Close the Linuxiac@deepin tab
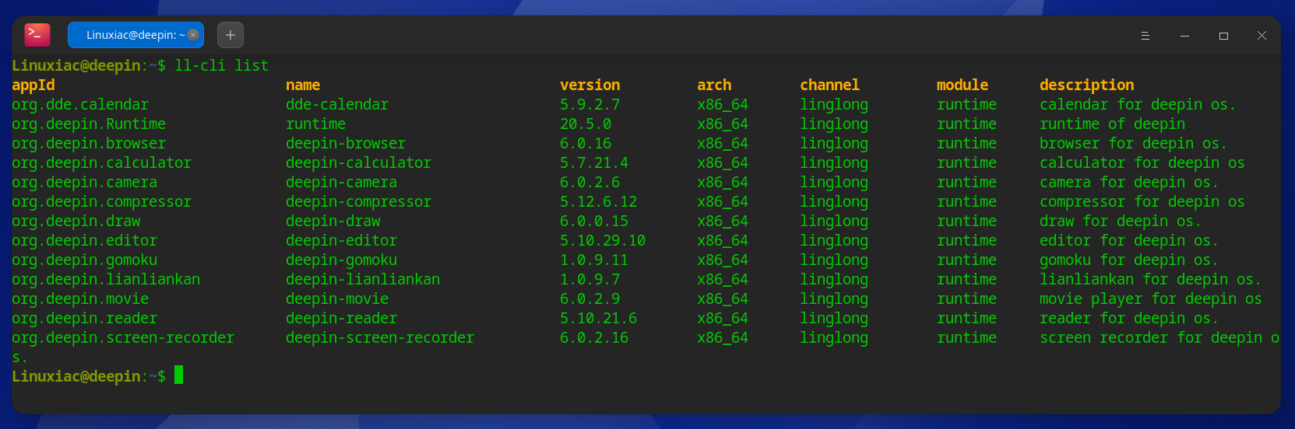Image resolution: width=1295 pixels, height=429 pixels. [193, 35]
